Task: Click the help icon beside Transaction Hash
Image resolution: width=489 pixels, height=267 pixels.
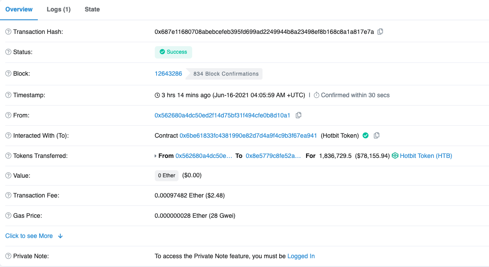Action: (x=8, y=32)
